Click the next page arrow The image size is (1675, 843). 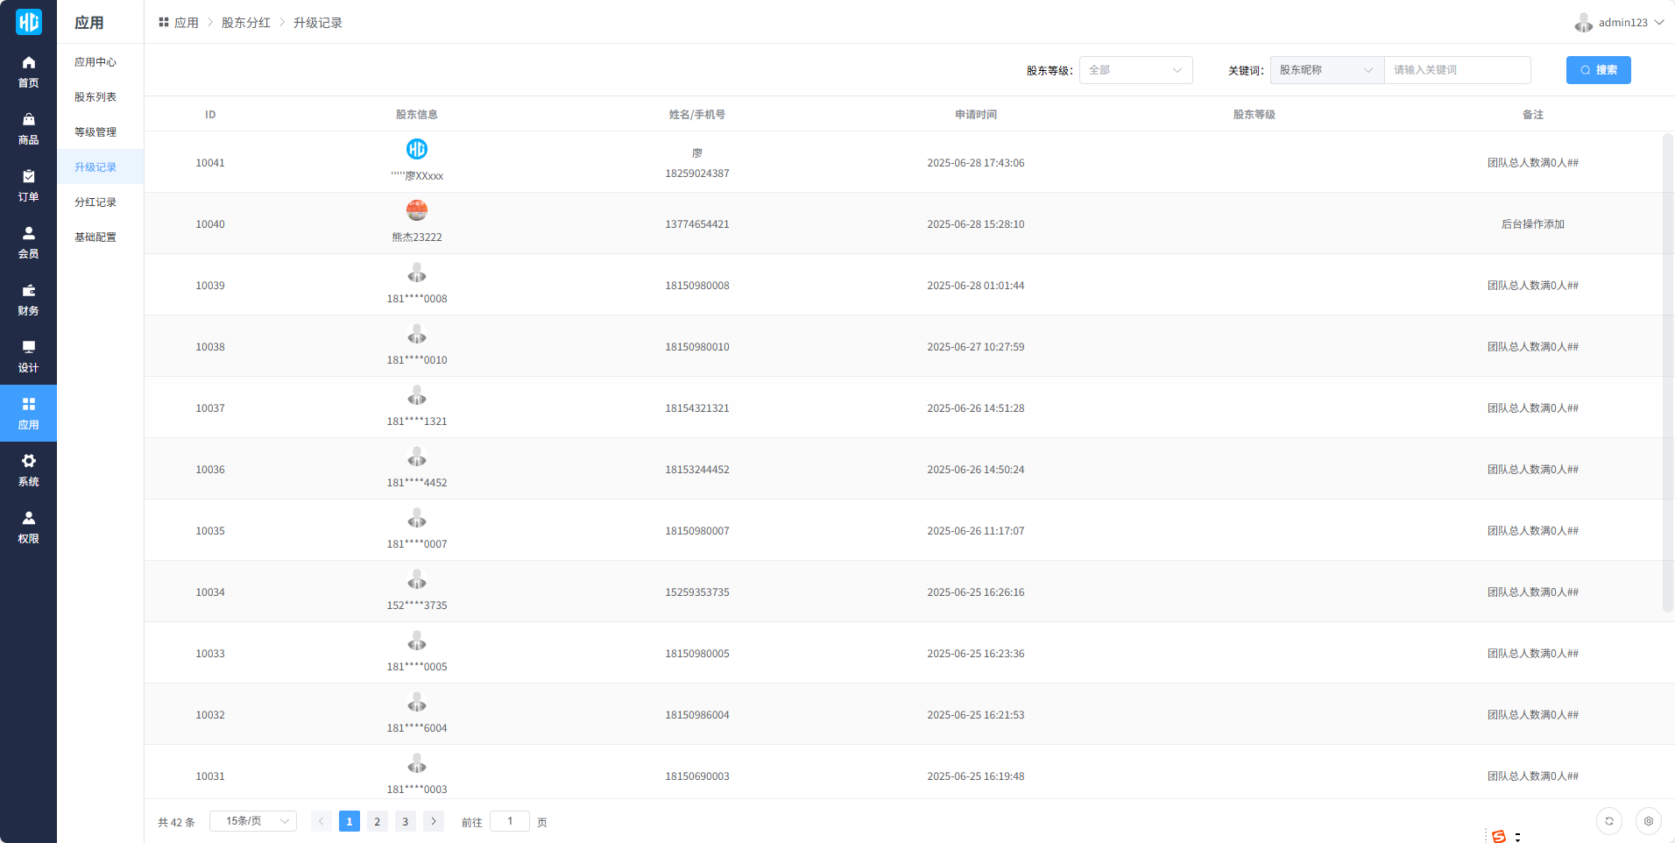coord(434,821)
